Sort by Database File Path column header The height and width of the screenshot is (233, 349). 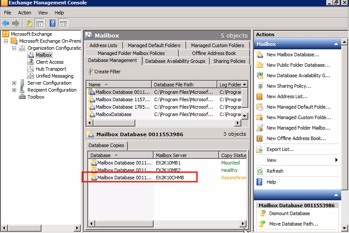[x=184, y=85]
